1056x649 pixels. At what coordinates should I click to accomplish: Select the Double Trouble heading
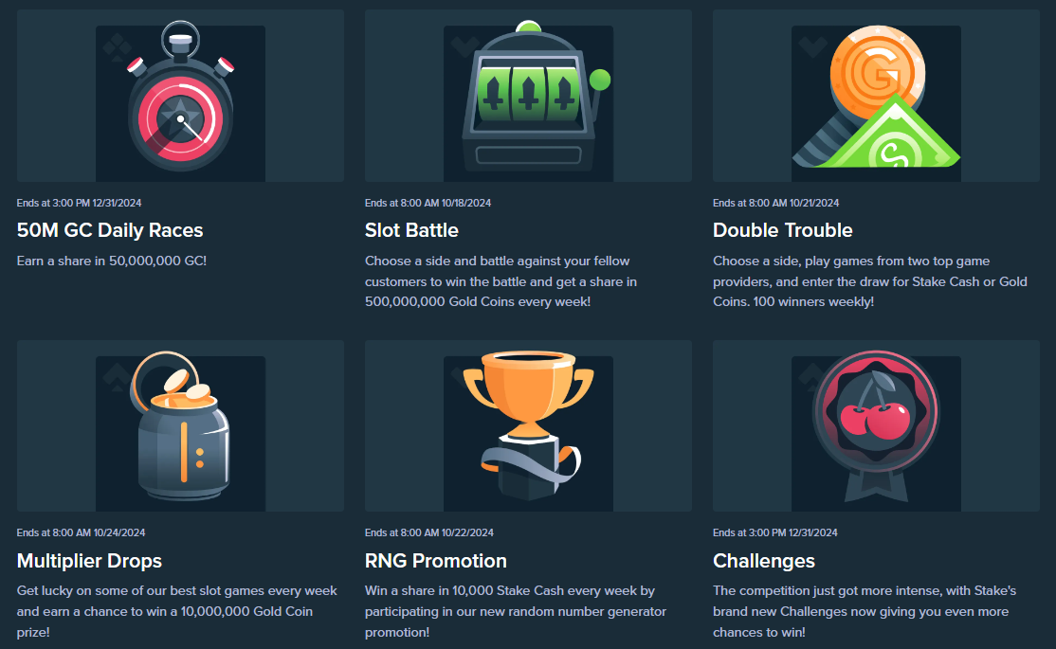coord(783,230)
